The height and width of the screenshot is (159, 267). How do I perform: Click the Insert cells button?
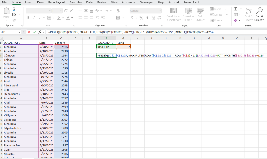pyautogui.click(x=215, y=9)
